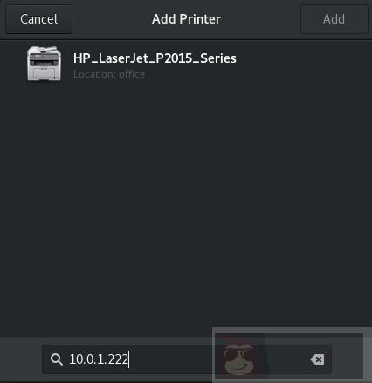The height and width of the screenshot is (383, 372).
Task: Click the sunglasses monkey watermark logo
Action: click(x=239, y=359)
